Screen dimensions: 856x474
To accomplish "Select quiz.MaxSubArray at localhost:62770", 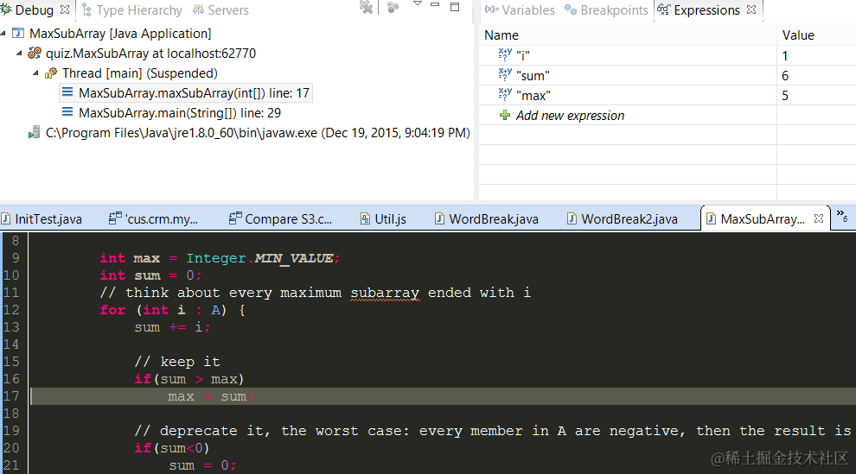I will 150,54.
